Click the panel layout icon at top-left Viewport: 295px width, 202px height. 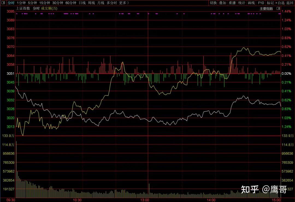(3, 3)
